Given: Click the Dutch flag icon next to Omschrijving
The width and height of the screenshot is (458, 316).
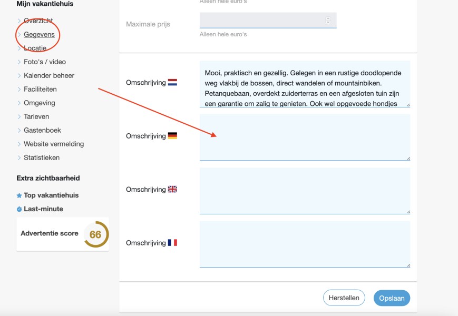Looking at the screenshot, I should [172, 83].
